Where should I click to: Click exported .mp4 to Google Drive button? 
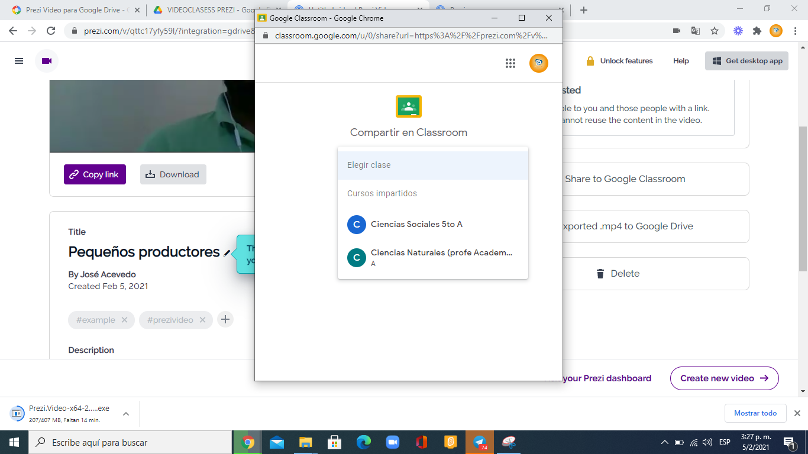655,226
